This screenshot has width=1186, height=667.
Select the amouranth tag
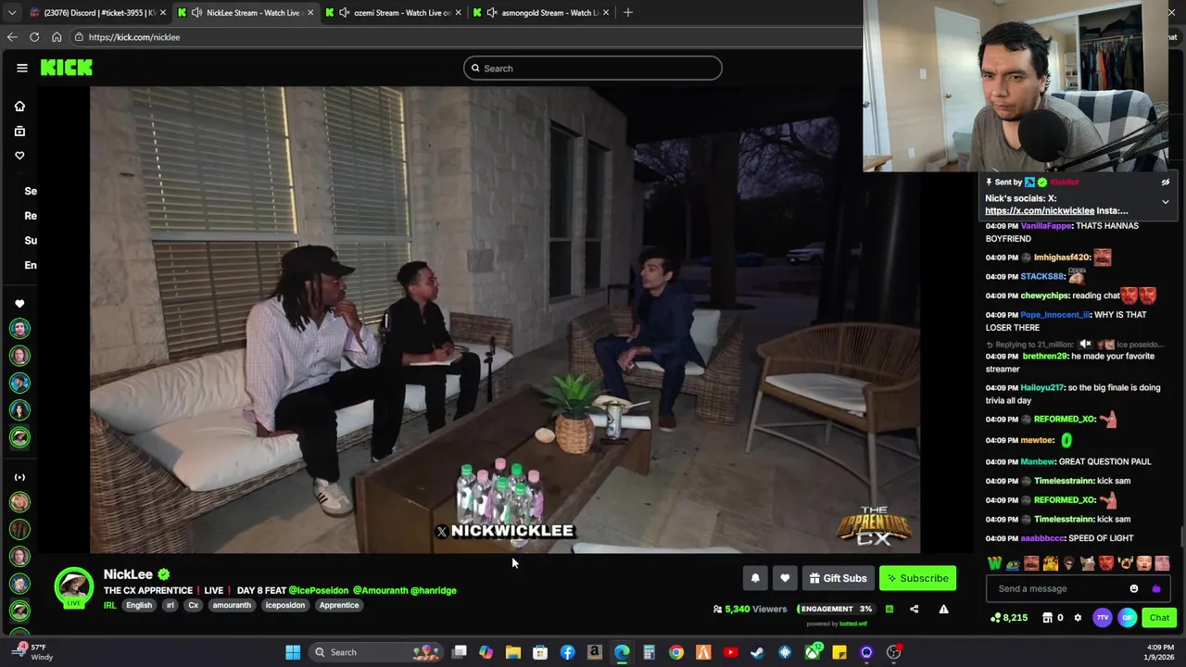[232, 605]
